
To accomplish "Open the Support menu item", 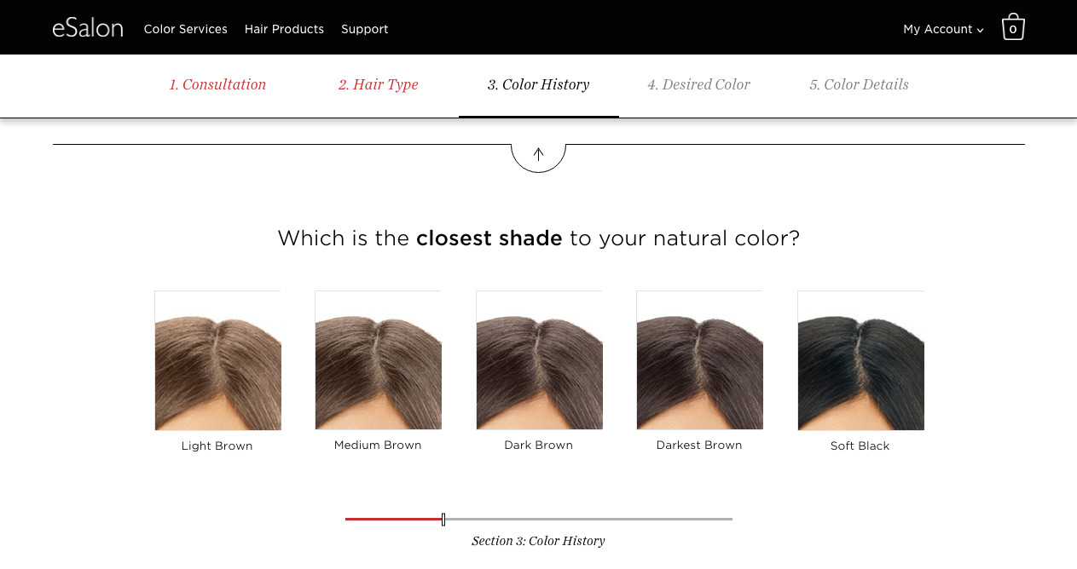I will pos(364,29).
